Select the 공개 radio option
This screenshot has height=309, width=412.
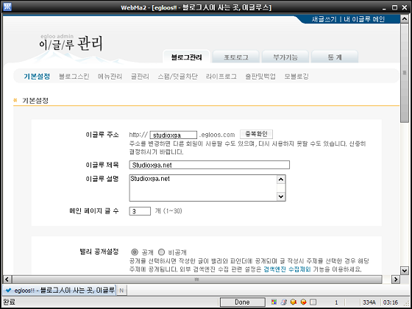(134, 252)
